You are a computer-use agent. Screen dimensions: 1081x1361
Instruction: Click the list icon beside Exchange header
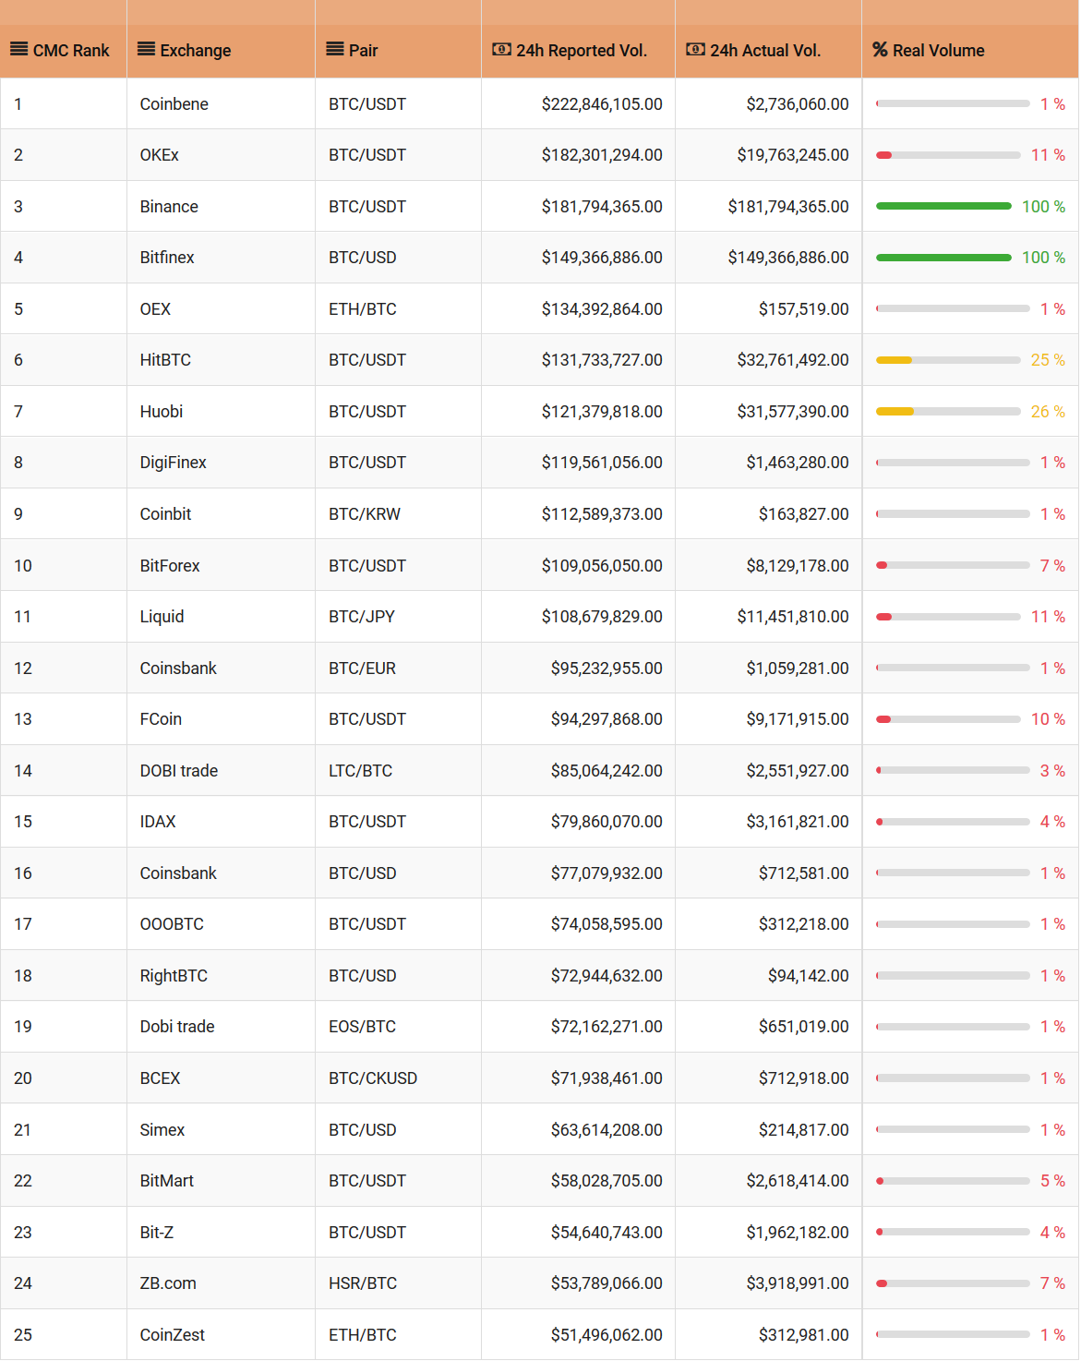[x=146, y=50]
